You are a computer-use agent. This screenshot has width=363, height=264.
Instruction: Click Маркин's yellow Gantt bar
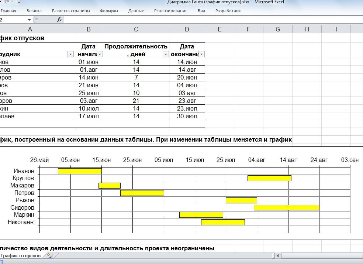(201, 215)
